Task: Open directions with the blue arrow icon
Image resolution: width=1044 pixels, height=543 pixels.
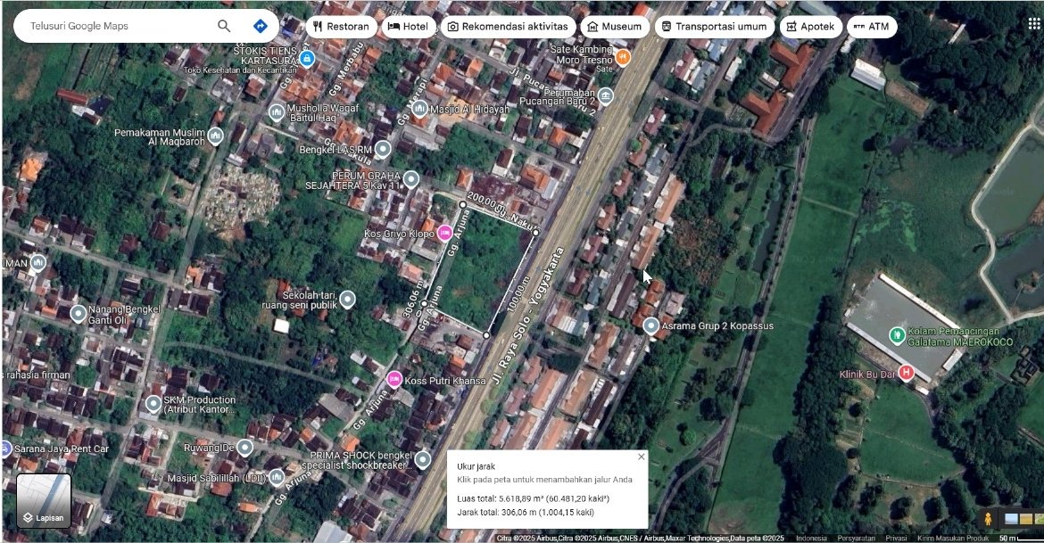Action: click(261, 26)
